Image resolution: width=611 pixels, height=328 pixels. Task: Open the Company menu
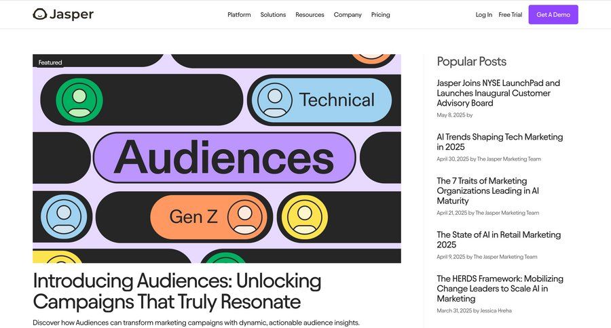(348, 15)
